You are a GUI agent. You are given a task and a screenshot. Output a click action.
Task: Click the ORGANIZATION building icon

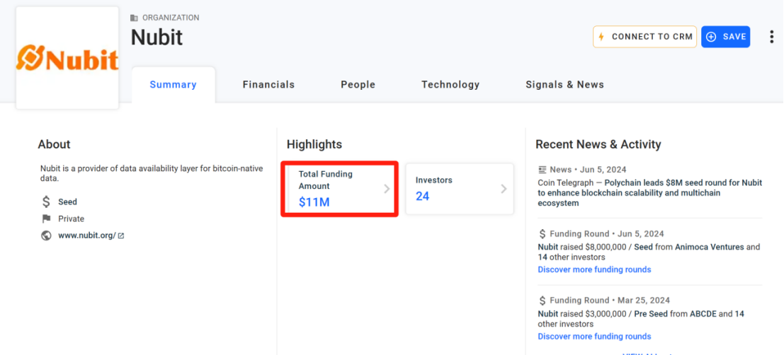[134, 18]
